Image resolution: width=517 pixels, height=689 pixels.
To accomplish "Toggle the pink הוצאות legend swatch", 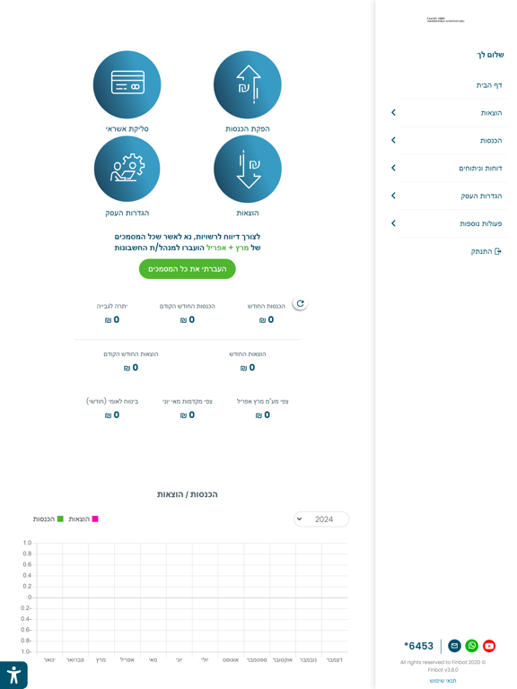I will pyautogui.click(x=95, y=519).
